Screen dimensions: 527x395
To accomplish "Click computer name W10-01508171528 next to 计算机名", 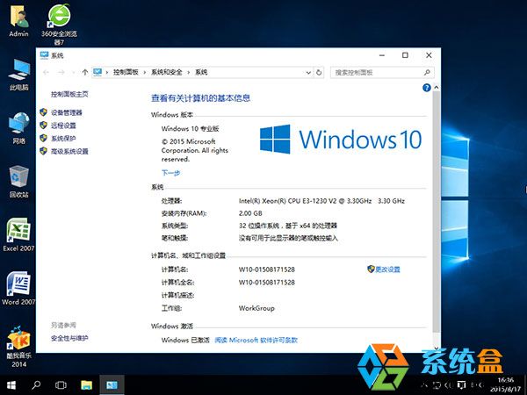I will [x=267, y=269].
